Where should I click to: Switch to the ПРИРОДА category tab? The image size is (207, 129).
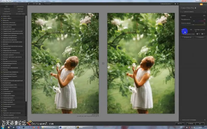click(20, 9)
